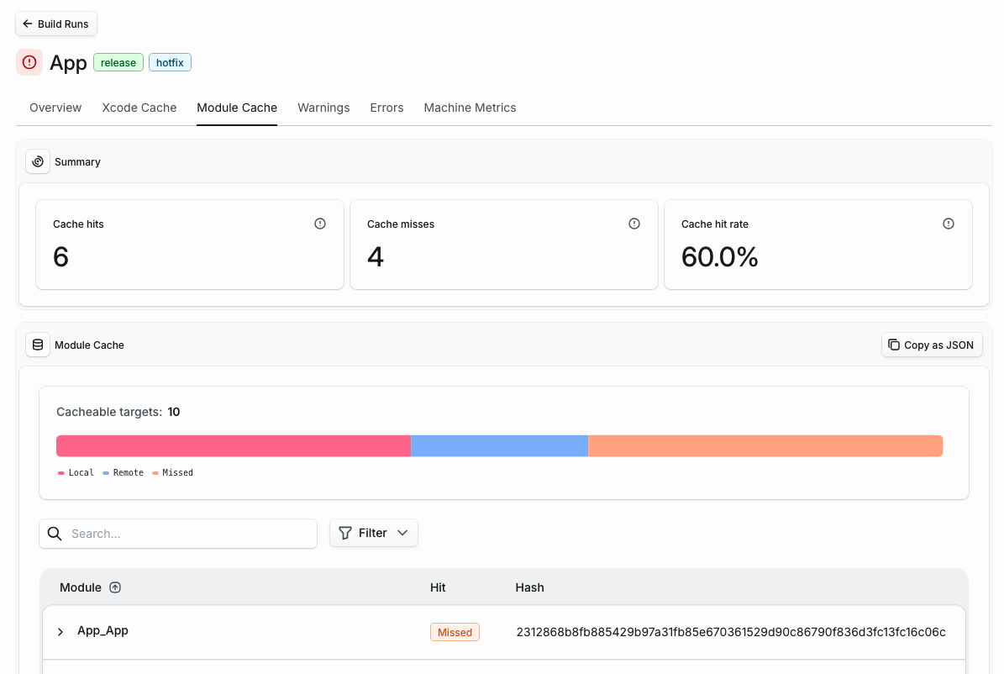Switch to the Xcode Cache tab

click(139, 108)
